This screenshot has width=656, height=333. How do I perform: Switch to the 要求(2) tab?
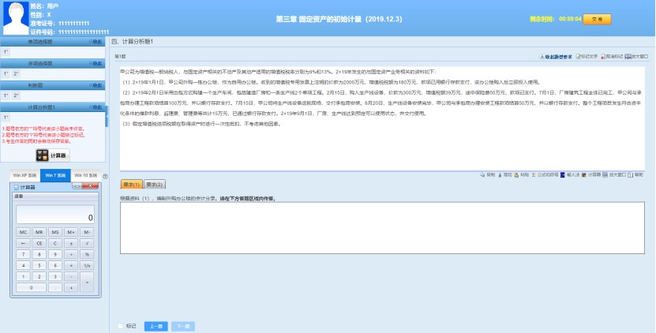pyautogui.click(x=155, y=185)
